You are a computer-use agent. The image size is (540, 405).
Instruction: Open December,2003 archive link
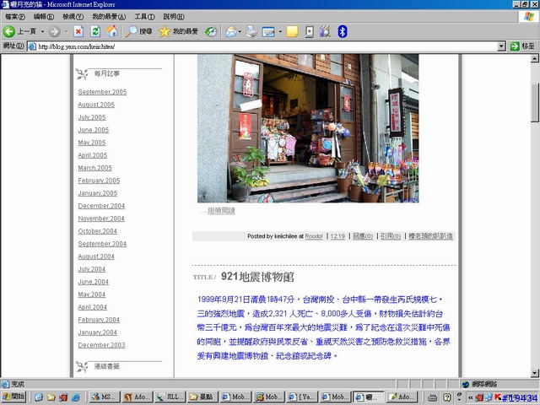point(101,345)
